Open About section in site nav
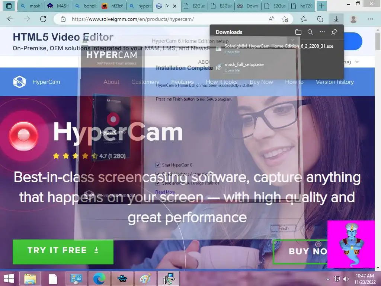This screenshot has width=381, height=286. (x=111, y=82)
